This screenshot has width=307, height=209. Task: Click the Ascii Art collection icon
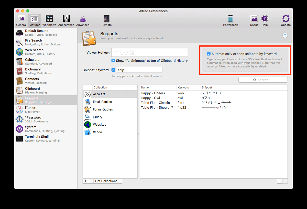coord(88,94)
